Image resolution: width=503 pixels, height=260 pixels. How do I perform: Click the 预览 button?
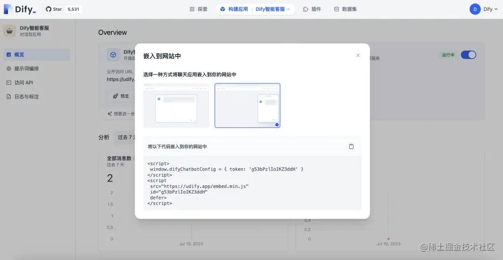click(121, 96)
